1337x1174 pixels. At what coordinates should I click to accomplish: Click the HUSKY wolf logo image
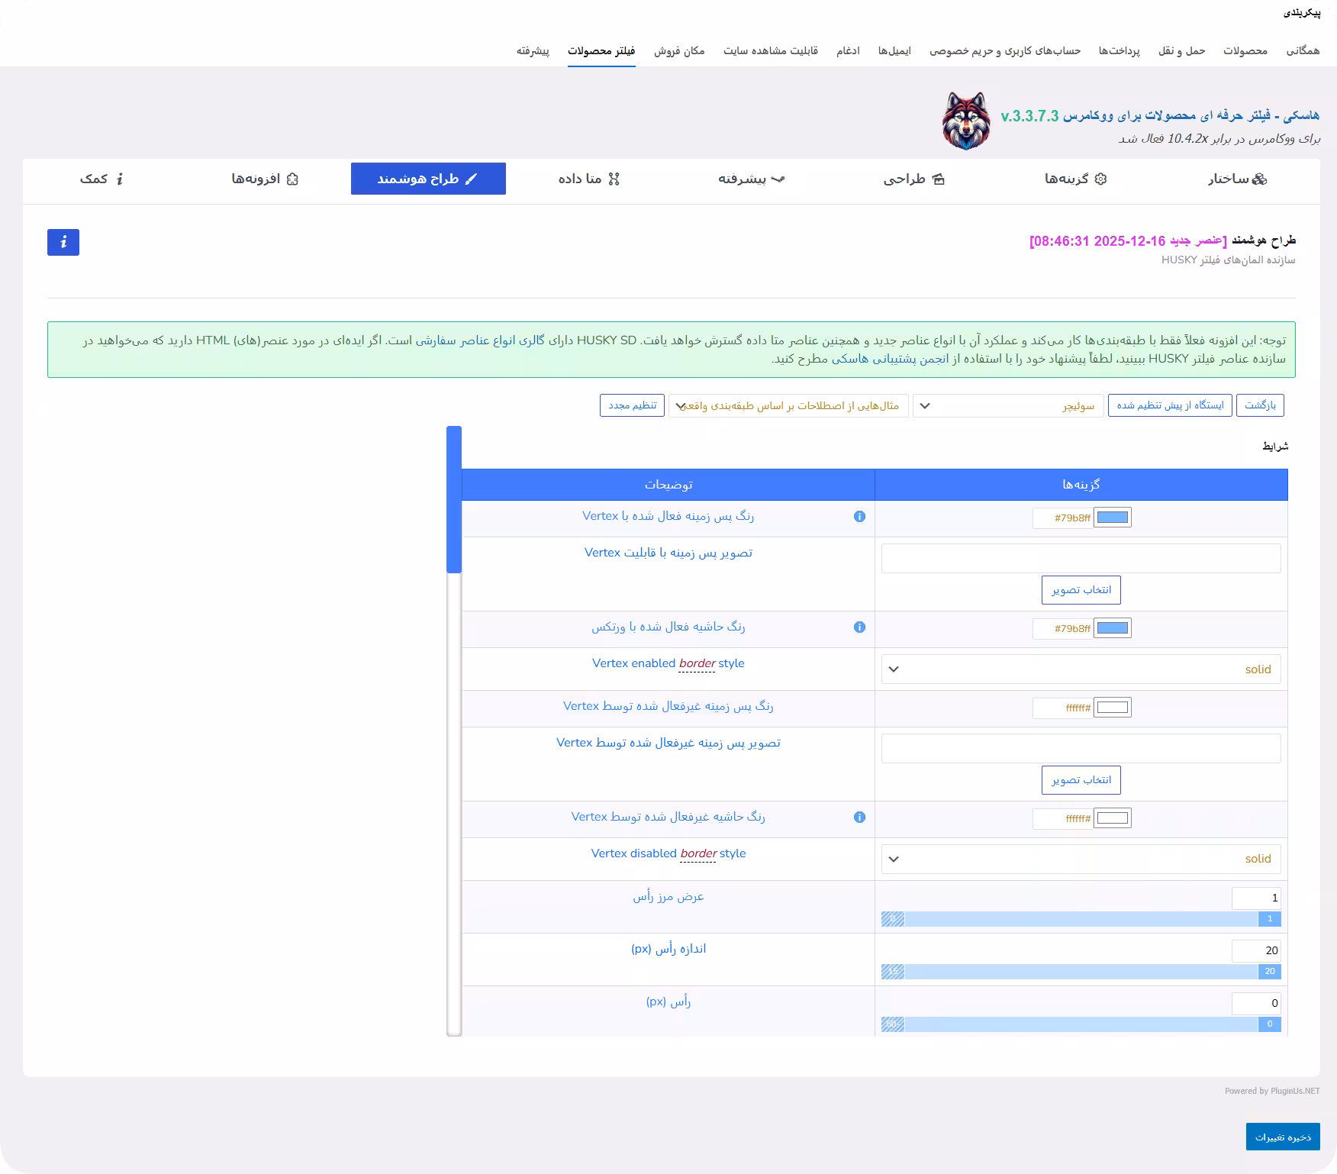966,121
